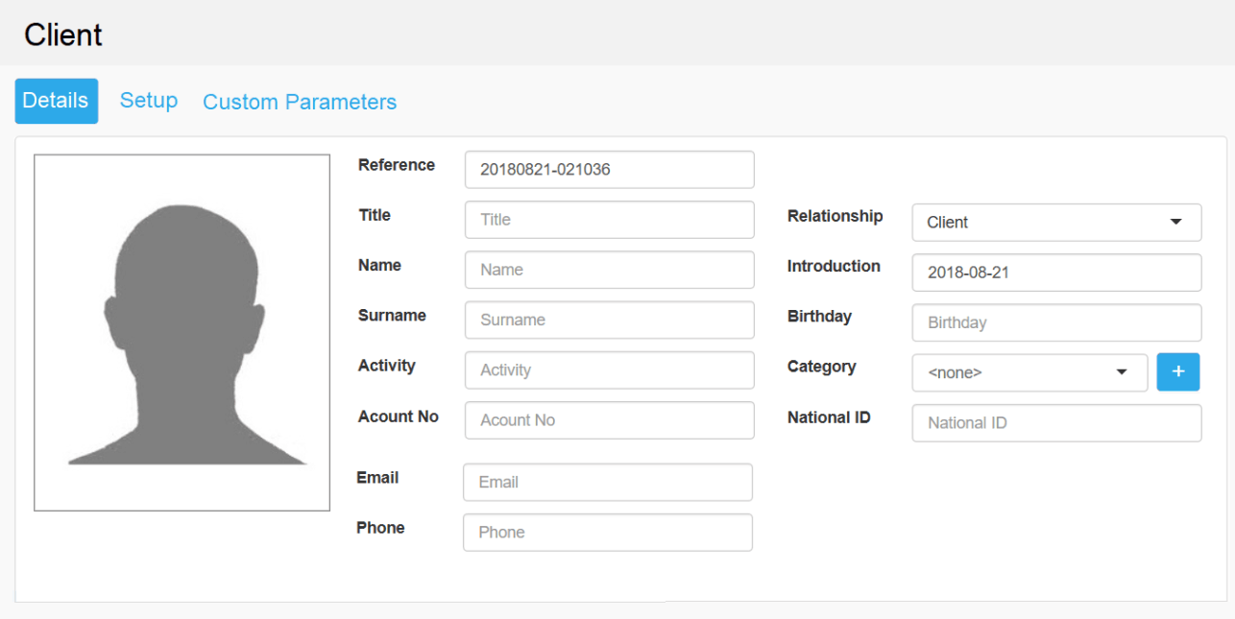Click the Client page heading
Screen dimensions: 1235x619
(63, 35)
